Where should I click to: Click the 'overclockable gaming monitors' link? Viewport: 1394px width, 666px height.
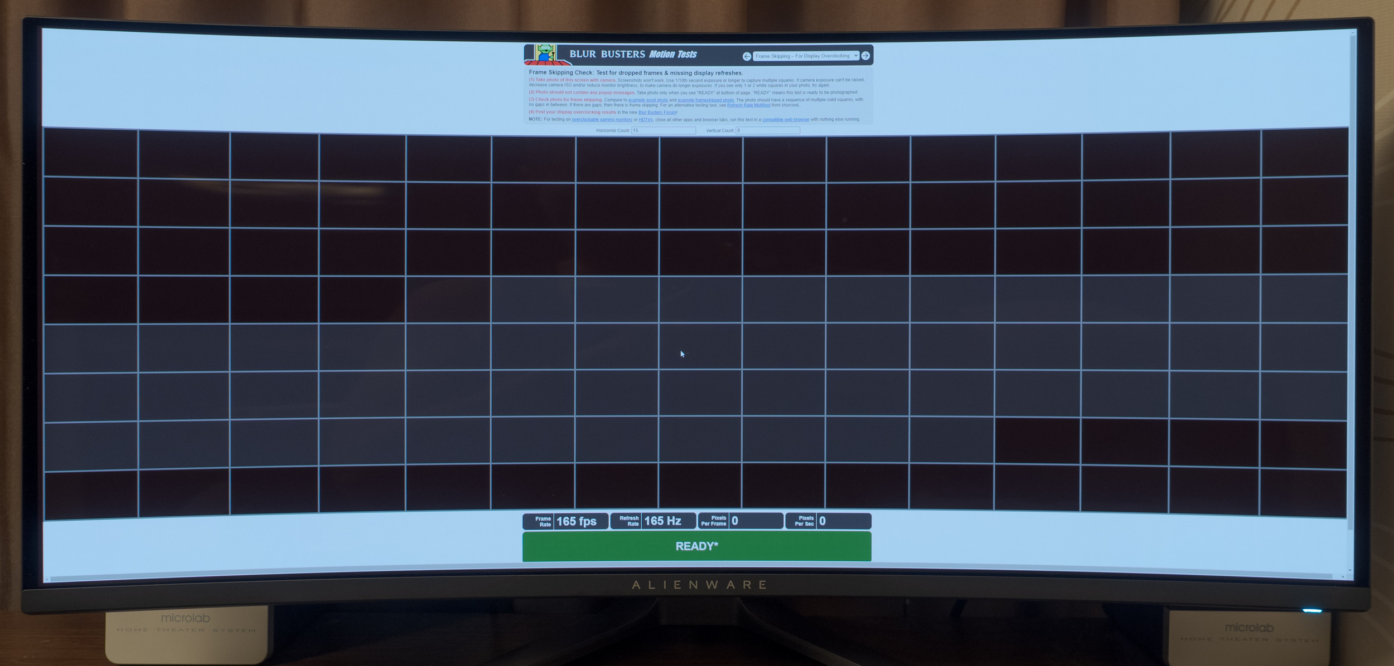(x=602, y=120)
